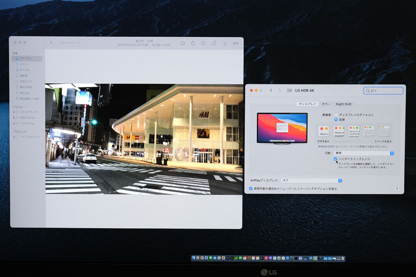The height and width of the screenshot is (277, 416).
Task: Open 最近削除した項目 in the Photos sidebar
Action: [27, 99]
